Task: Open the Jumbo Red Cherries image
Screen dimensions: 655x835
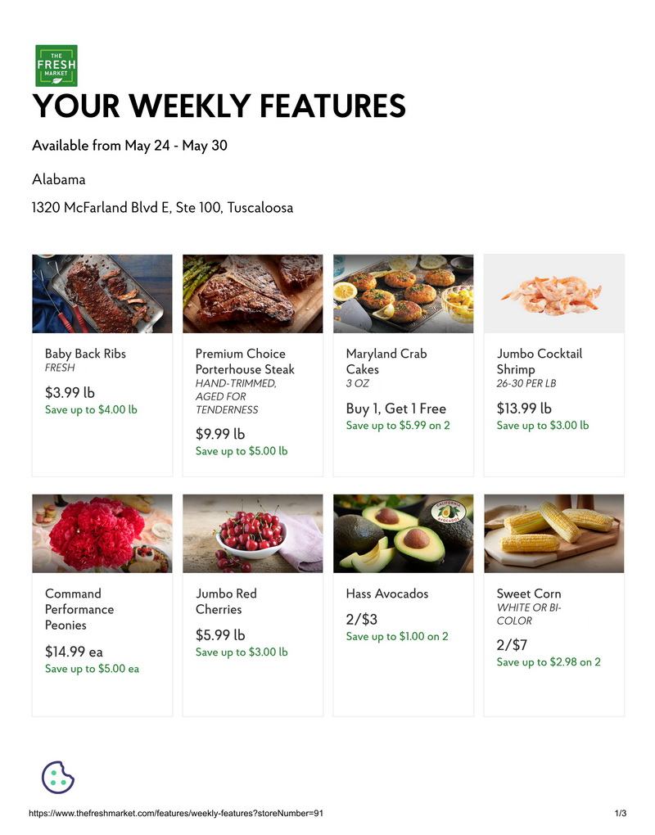Action: pos(253,534)
